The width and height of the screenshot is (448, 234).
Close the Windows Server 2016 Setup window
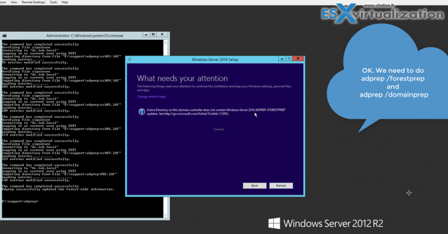[297, 58]
